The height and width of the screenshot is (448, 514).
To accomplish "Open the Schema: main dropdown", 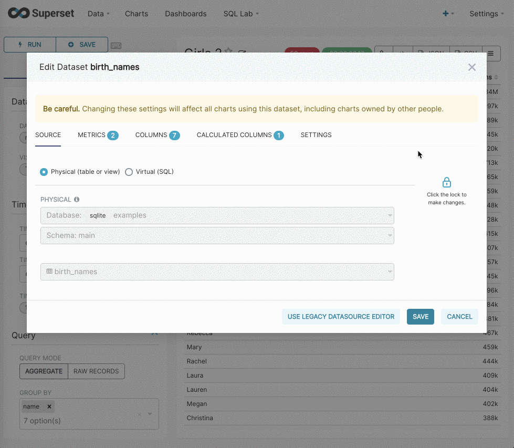I will (217, 235).
